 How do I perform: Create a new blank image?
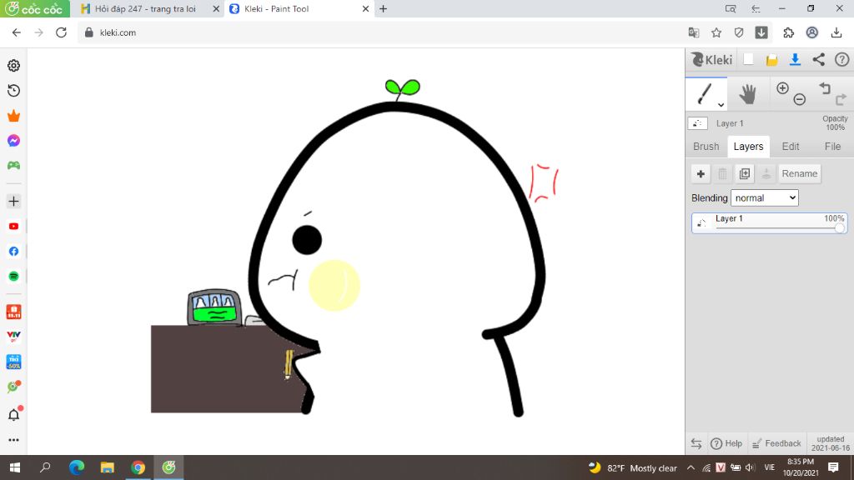pos(748,59)
